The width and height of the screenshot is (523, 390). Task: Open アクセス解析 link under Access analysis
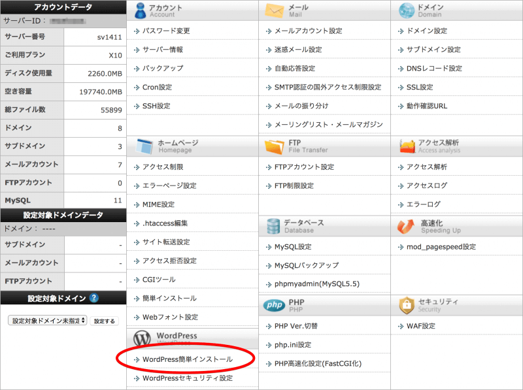click(427, 167)
